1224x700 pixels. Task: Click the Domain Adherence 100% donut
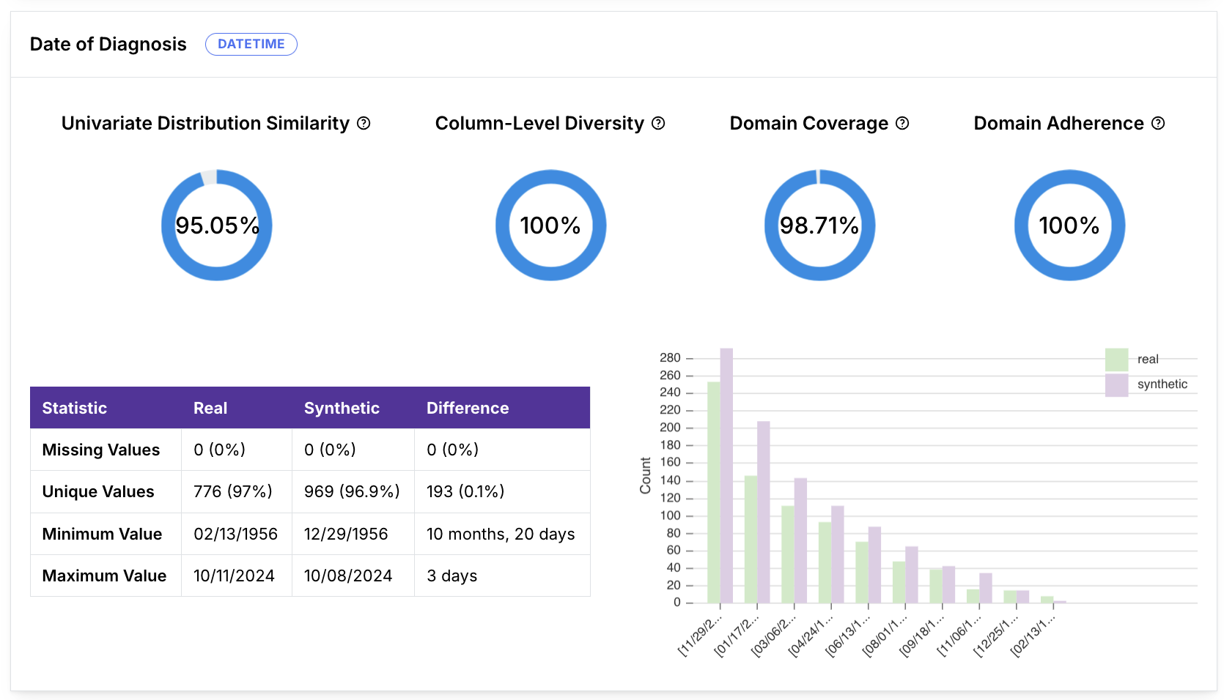[1069, 225]
